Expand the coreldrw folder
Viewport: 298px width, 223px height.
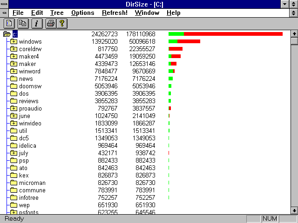click(x=14, y=49)
